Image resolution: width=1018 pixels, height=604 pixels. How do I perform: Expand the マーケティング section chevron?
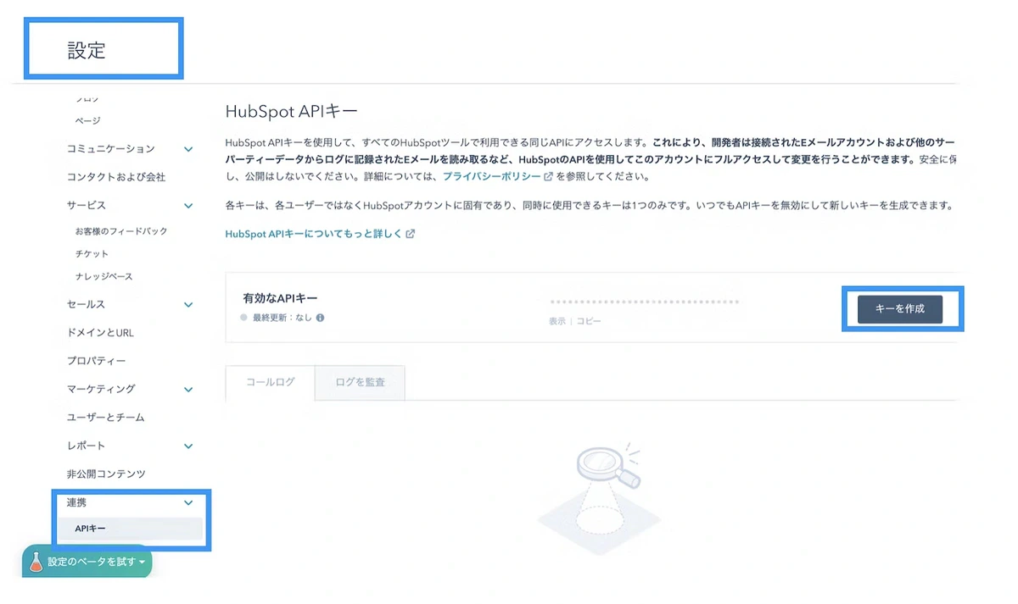[x=188, y=390]
